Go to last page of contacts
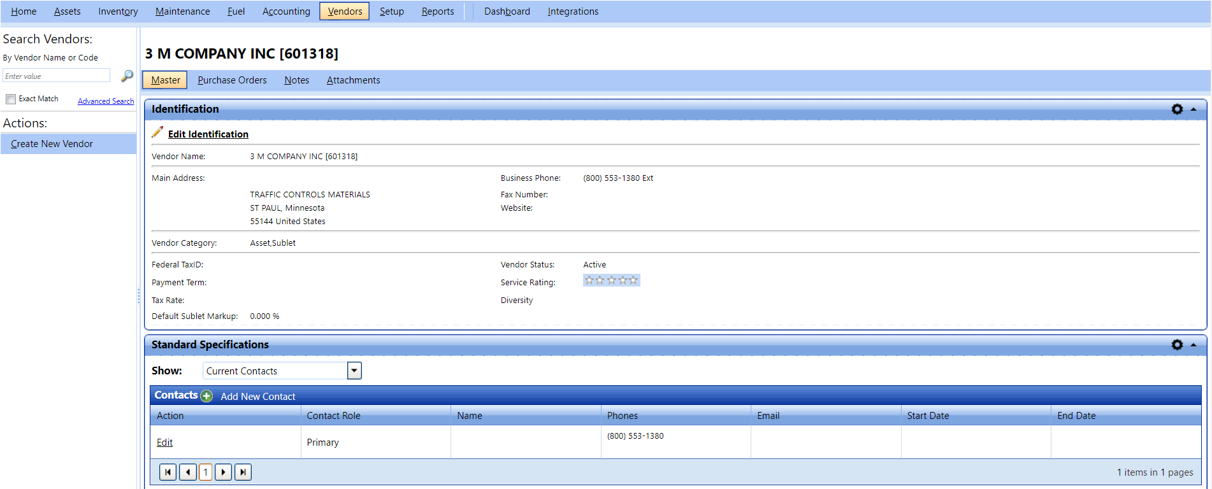The width and height of the screenshot is (1212, 489). (243, 472)
